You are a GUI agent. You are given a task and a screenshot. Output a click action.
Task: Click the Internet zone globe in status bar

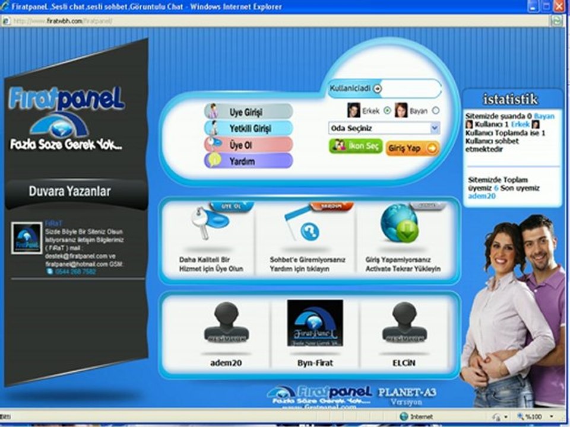click(x=404, y=416)
